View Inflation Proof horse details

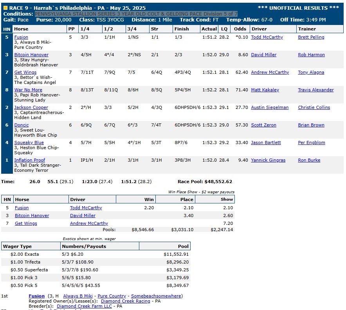coord(30,160)
